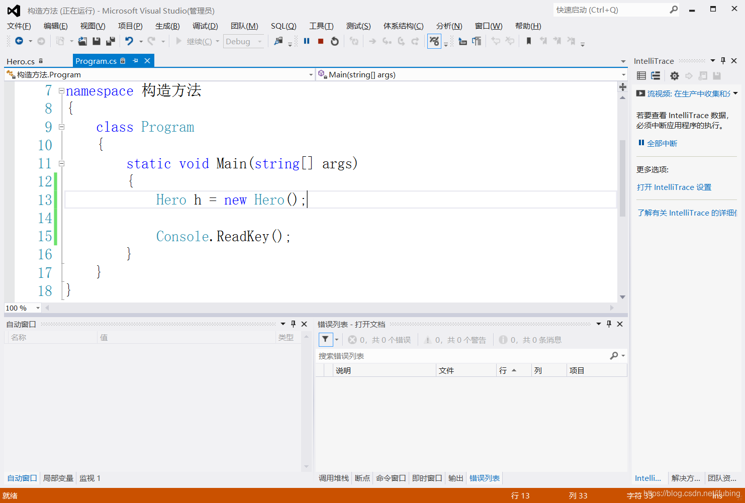Image resolution: width=745 pixels, height=503 pixels.
Task: Toggle the errors filter (0 个错误)
Action: pos(380,340)
